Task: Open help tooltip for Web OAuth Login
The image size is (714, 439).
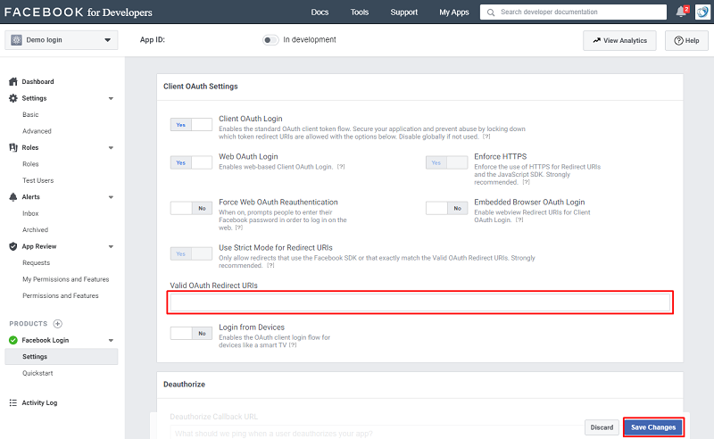Action: [x=341, y=167]
